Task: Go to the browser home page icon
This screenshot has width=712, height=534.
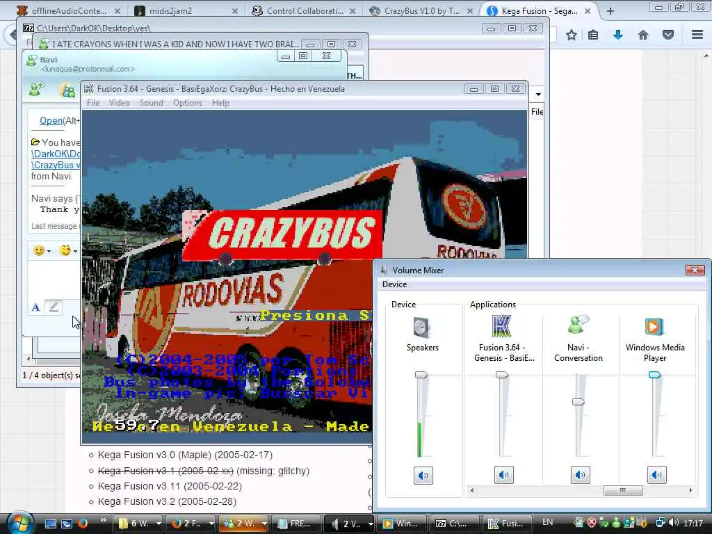Action: point(643,35)
